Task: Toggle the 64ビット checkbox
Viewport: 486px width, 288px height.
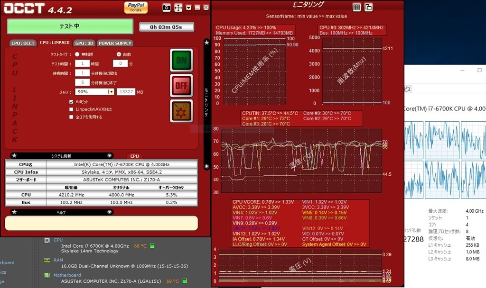Action: (x=71, y=102)
